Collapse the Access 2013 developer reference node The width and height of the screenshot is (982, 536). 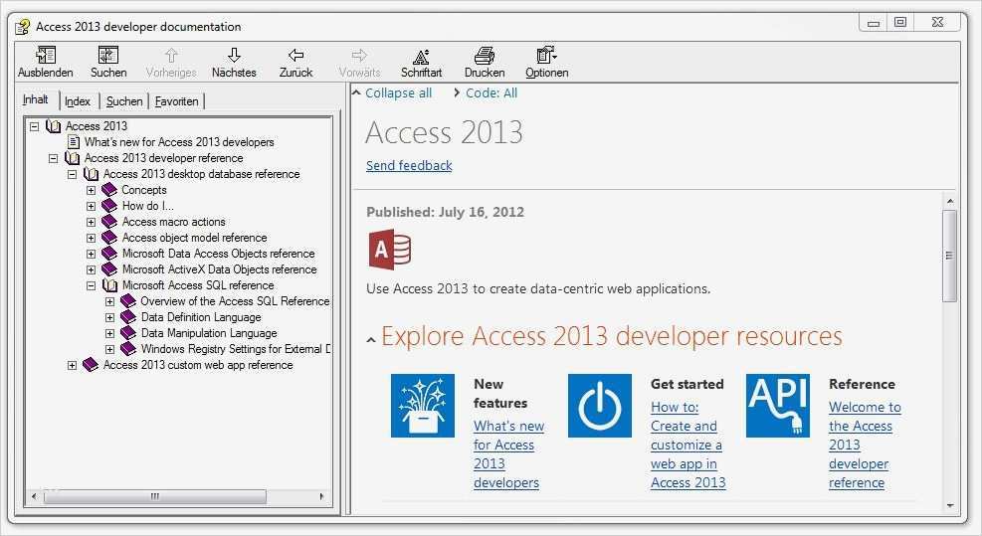[54, 158]
